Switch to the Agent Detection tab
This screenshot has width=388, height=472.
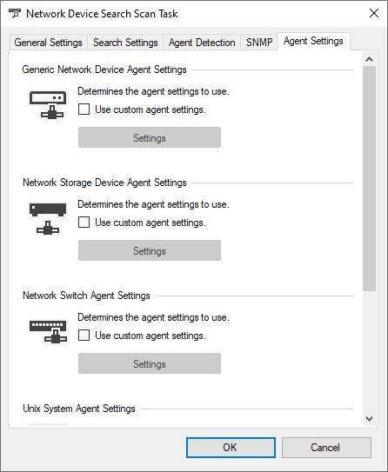[x=202, y=43]
